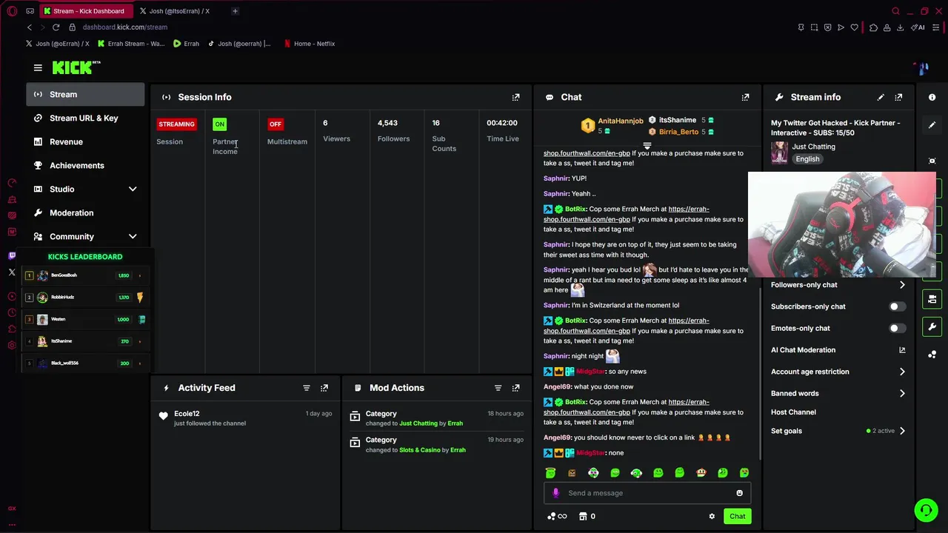Click AnitaHannjob in chat leaderboard
This screenshot has width=948, height=533.
[621, 121]
